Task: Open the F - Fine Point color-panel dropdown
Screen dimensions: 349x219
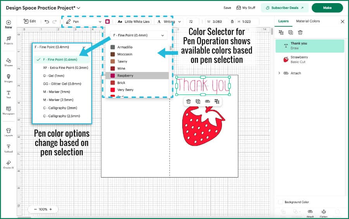Action: 139,35
